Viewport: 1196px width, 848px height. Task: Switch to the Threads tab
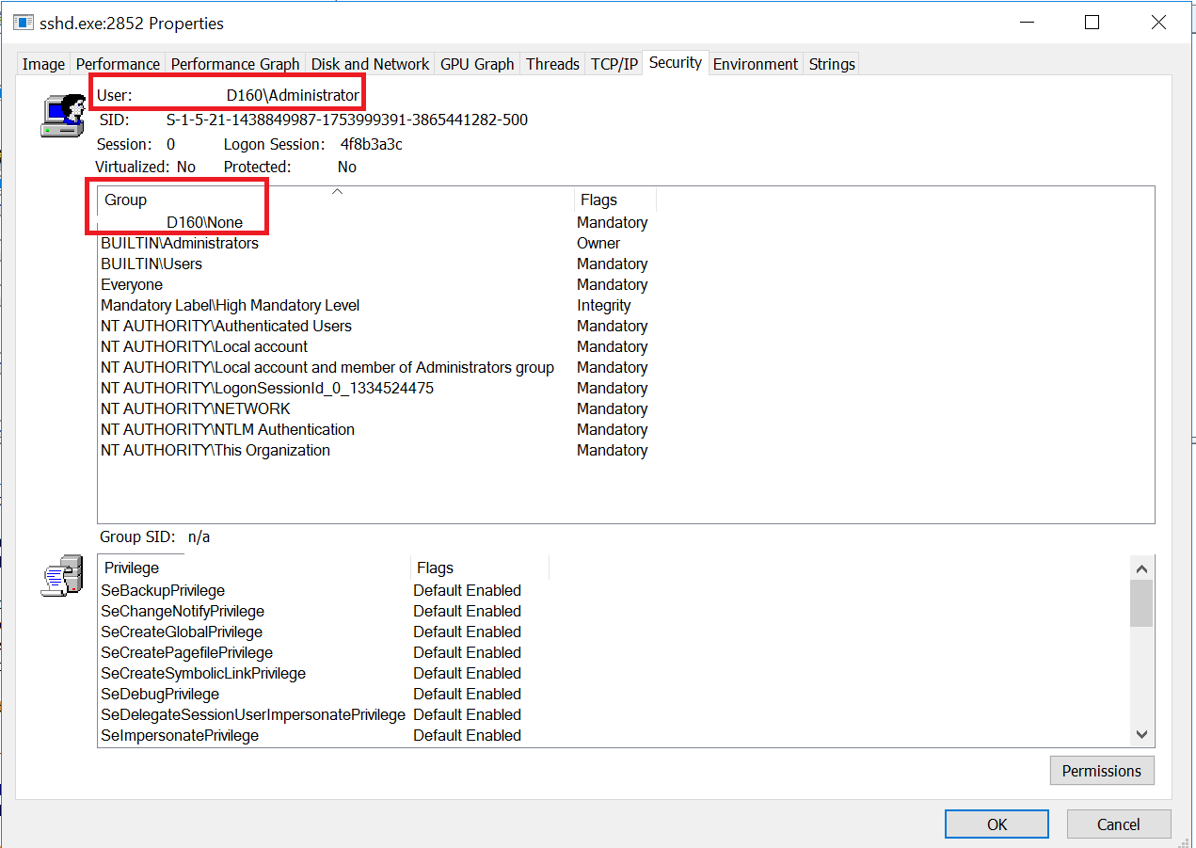point(551,63)
